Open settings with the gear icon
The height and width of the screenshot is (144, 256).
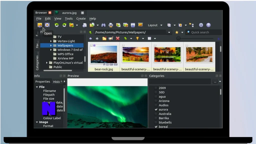(x=201, y=25)
